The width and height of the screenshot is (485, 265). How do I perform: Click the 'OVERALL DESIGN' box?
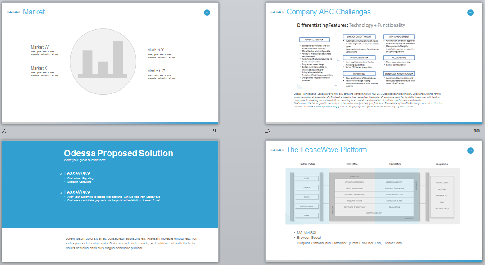[x=314, y=40]
